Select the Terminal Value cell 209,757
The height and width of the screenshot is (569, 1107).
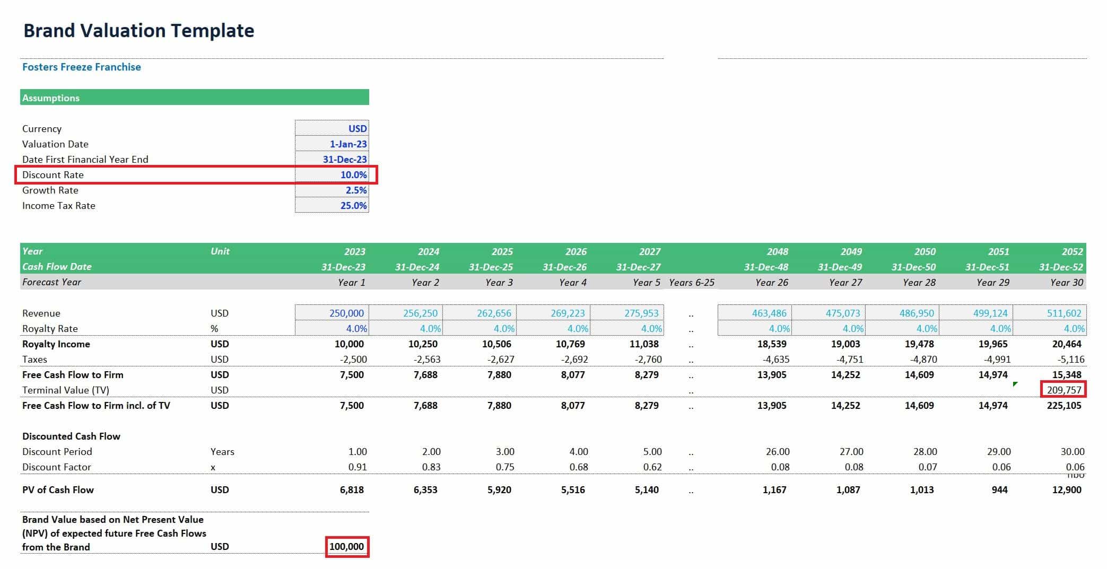(x=1064, y=390)
